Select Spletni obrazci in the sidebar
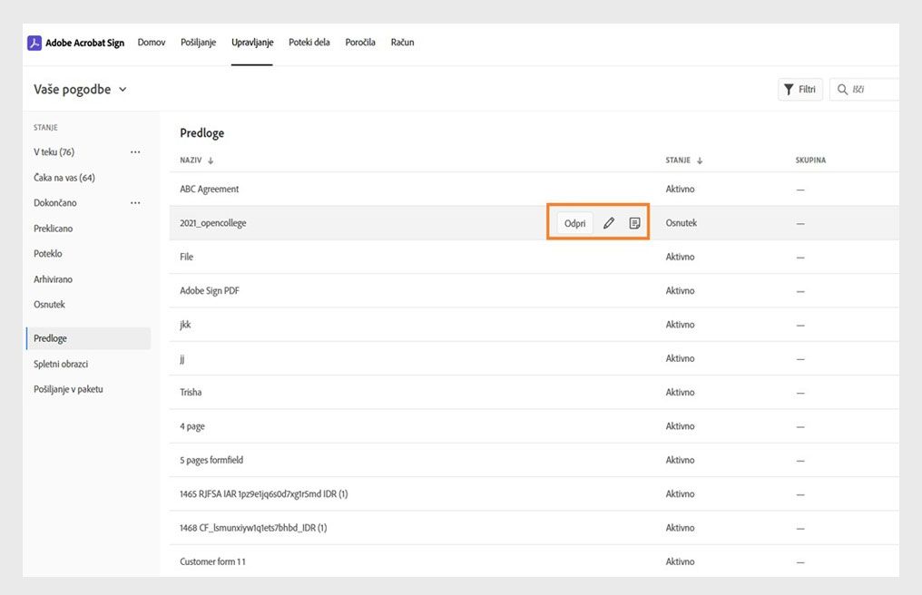Screen dimensions: 922x595 click(x=61, y=364)
